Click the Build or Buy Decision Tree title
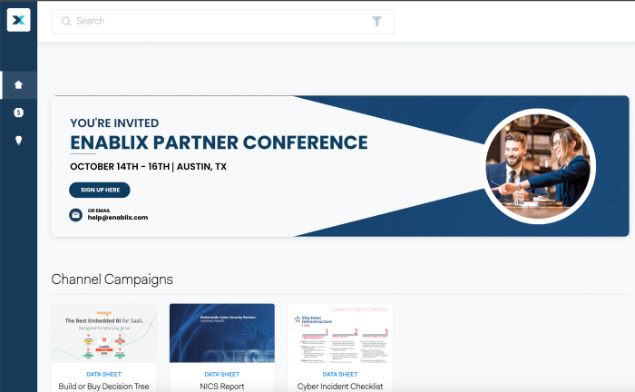The image size is (635, 392). (104, 387)
